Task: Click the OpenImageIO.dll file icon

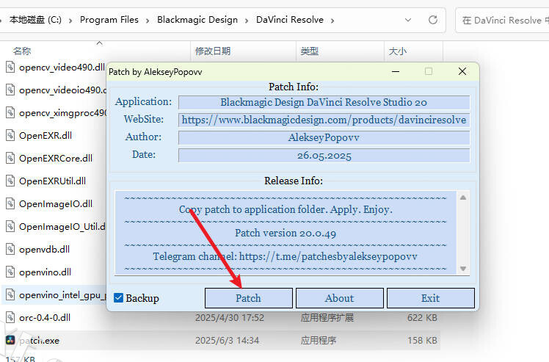Action: coord(10,203)
